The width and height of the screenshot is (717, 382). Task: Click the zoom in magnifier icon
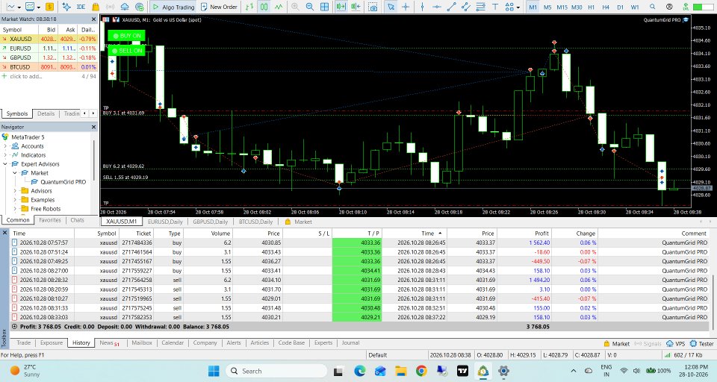(x=295, y=7)
